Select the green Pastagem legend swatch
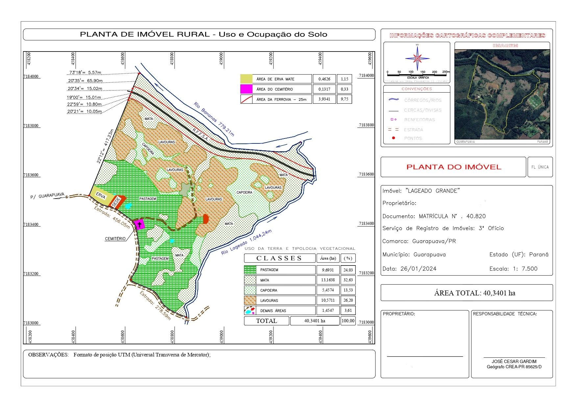Viewport: 577px width, 407px height. 250,270
